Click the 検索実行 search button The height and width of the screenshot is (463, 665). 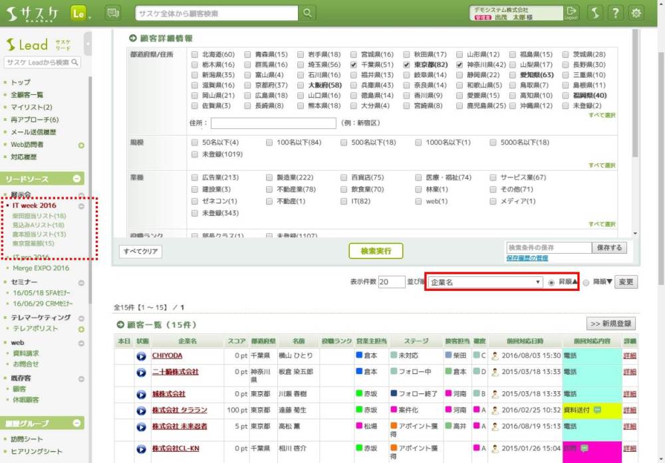375,251
